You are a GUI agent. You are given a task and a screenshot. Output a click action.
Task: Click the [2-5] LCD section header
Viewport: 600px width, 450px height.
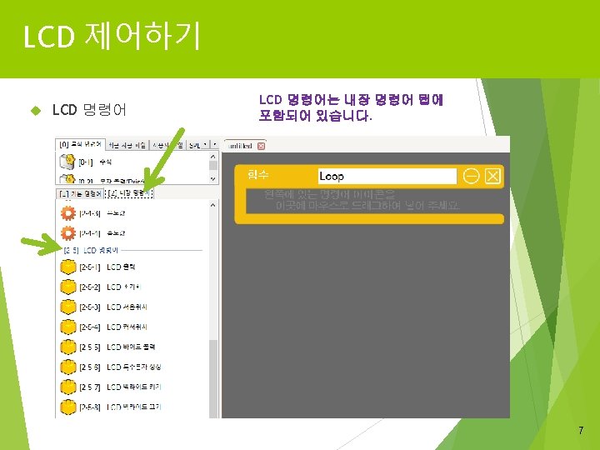(x=91, y=250)
